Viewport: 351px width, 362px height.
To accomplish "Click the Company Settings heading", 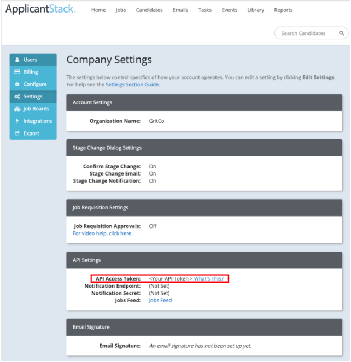I will click(x=109, y=60).
